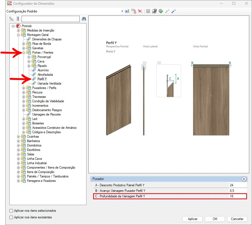This screenshot has width=252, height=225.
Task: Expand the Gavetas folder node
Action: pos(24,48)
